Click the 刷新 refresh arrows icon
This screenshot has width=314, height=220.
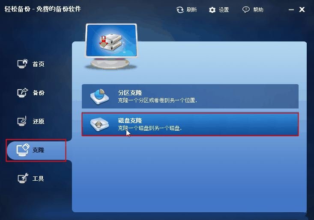[x=180, y=9]
